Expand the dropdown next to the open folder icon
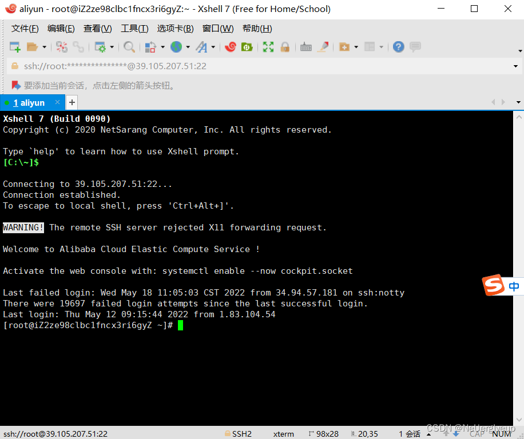The height and width of the screenshot is (439, 524). (x=44, y=47)
